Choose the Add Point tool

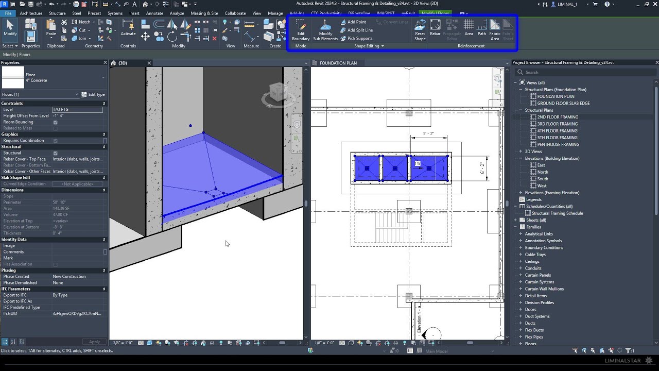coord(353,22)
